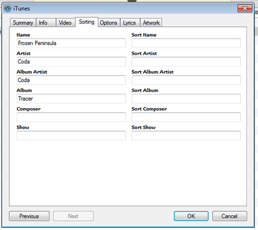The width and height of the screenshot is (258, 230).
Task: Switch to the Lyrics tab
Action: pos(130,23)
